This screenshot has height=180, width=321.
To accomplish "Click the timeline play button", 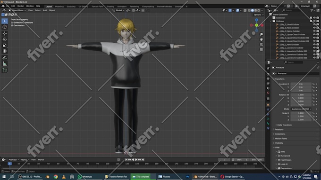I will pyautogui.click(x=136, y=160).
